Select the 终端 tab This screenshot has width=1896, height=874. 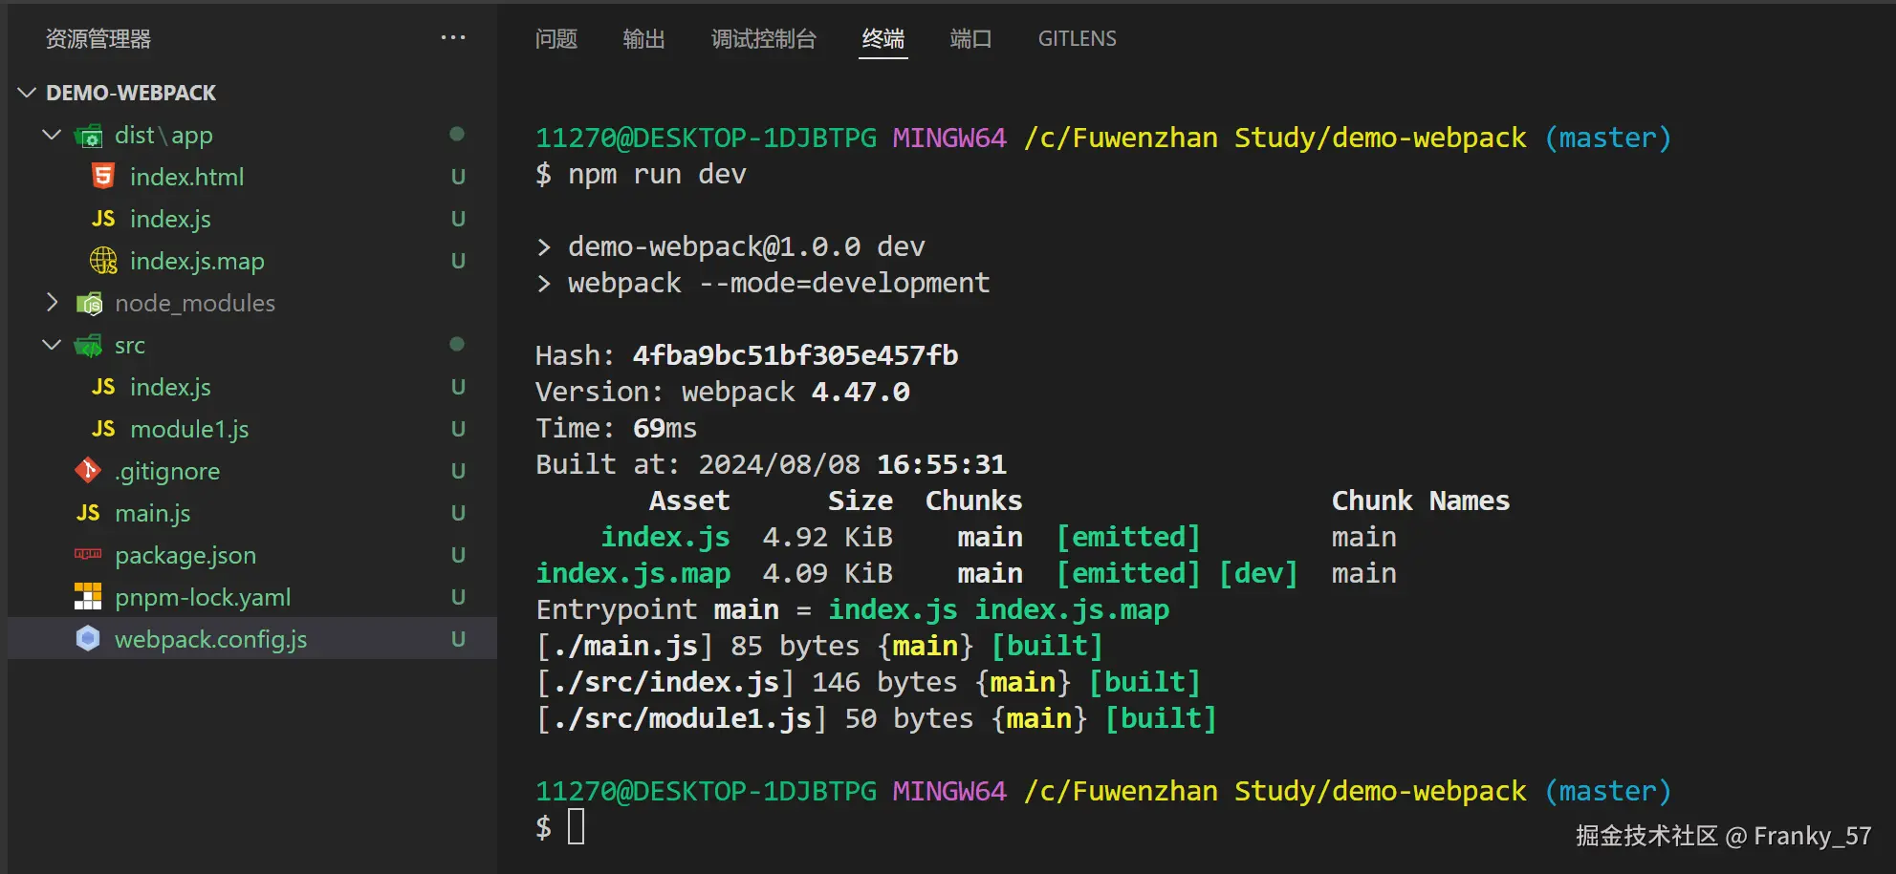pyautogui.click(x=883, y=39)
